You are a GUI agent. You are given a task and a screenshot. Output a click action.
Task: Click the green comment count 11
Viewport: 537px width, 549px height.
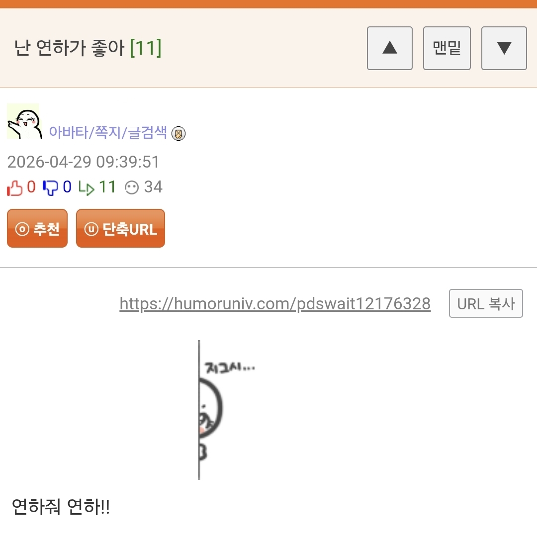(107, 187)
